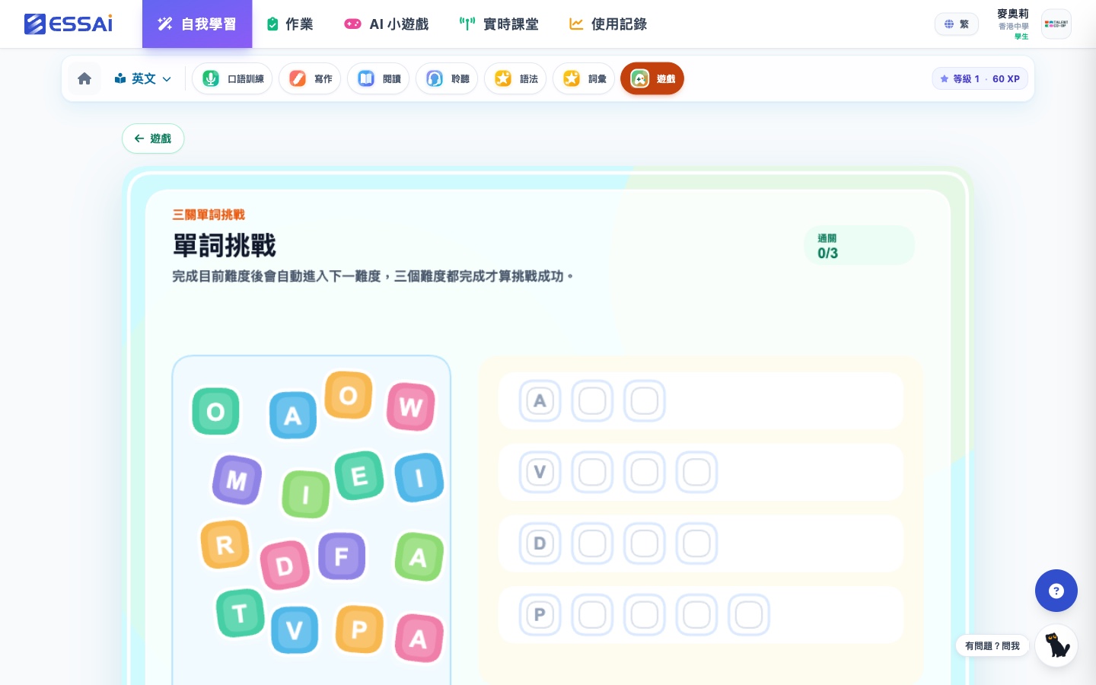Screen dimensions: 1096x685
Task: Select last empty slot in D word row
Action: (696, 543)
